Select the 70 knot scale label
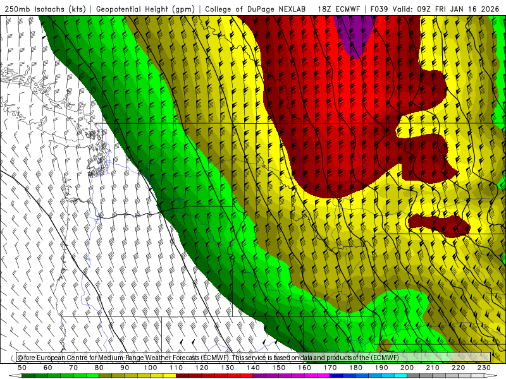The width and height of the screenshot is (506, 379). click(73, 368)
